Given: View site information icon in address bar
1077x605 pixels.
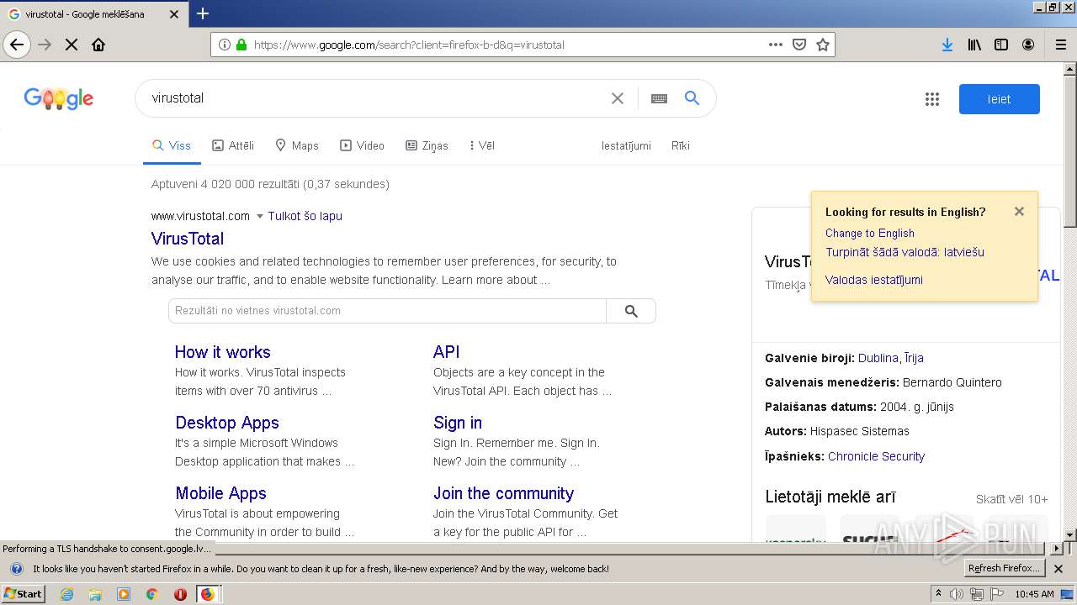Looking at the screenshot, I should click(x=225, y=45).
